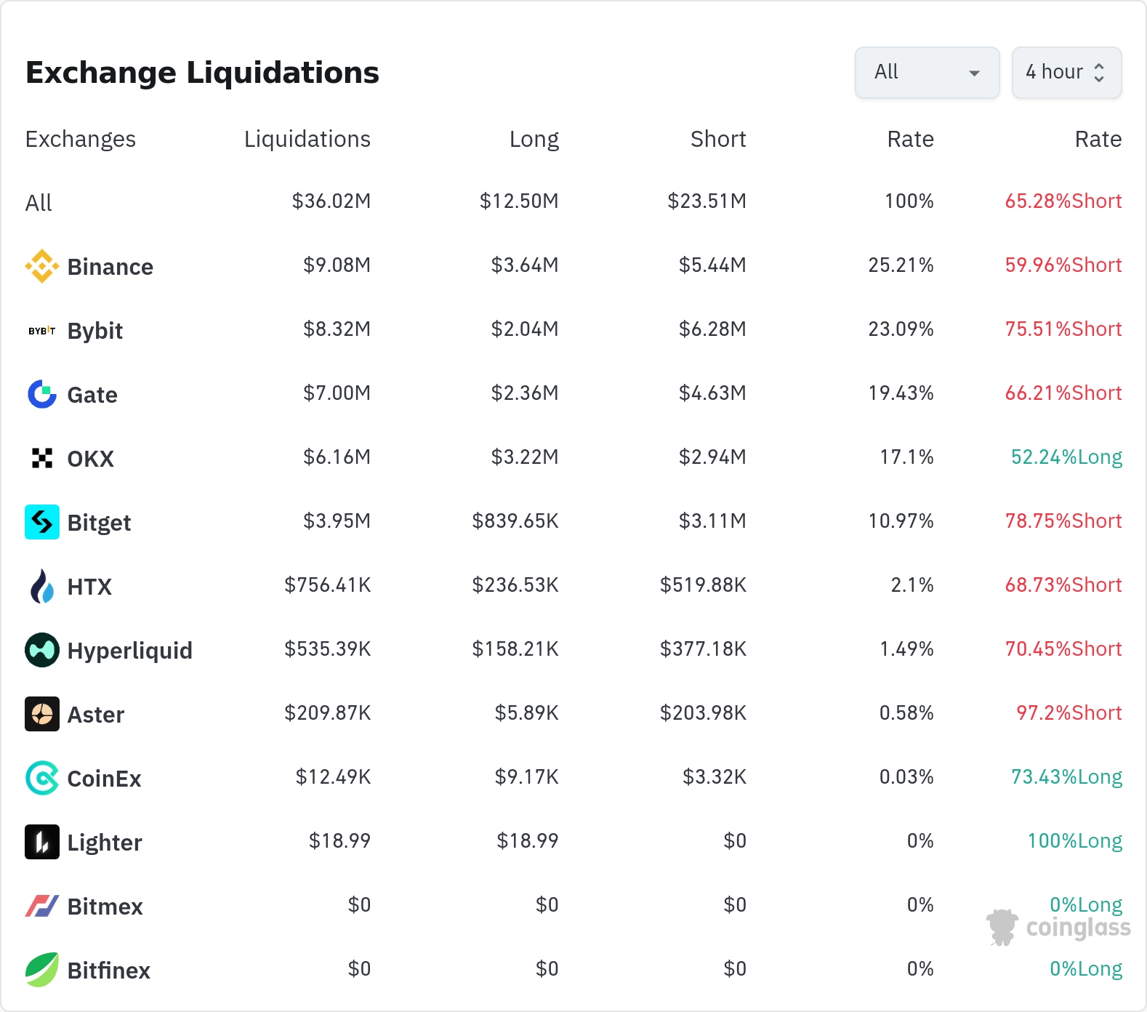Open the All filter dropdown

(927, 72)
